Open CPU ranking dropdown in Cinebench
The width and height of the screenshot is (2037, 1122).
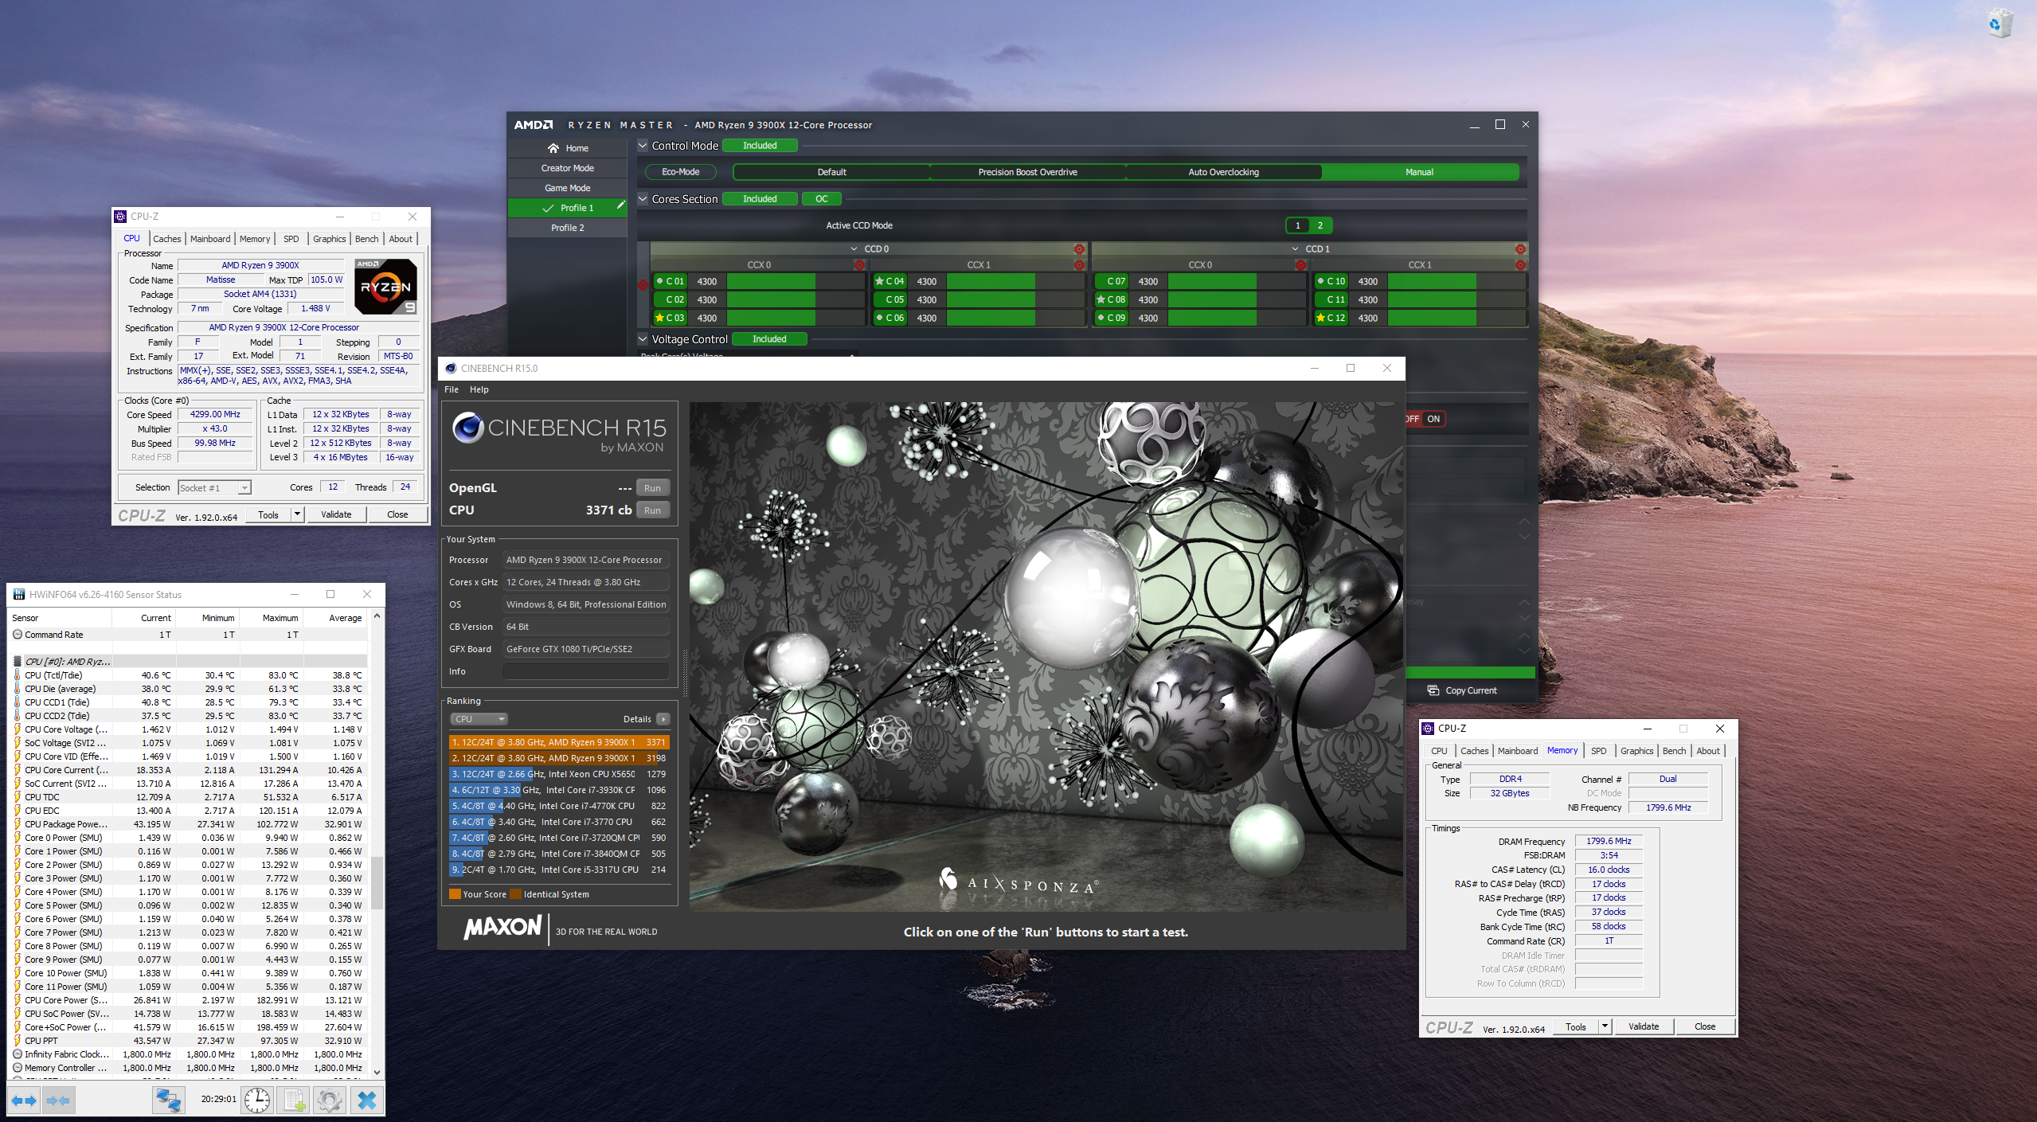point(479,719)
